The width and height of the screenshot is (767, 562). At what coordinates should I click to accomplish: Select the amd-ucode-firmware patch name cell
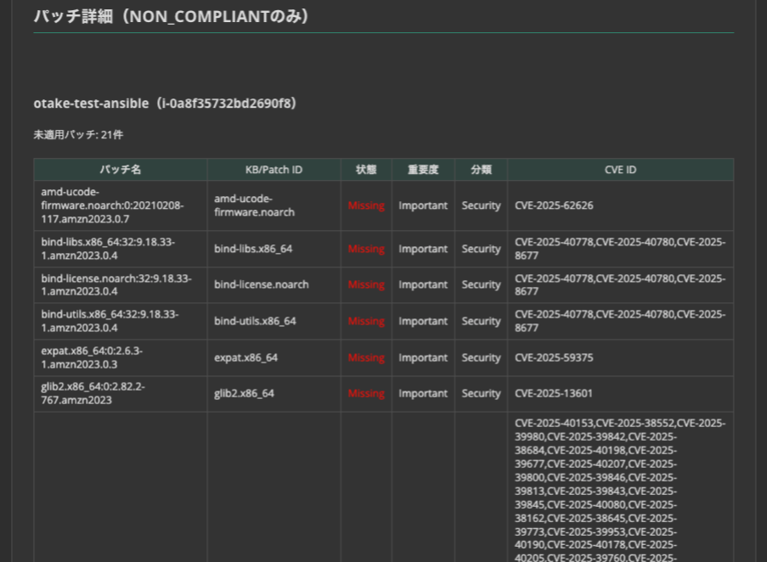click(112, 205)
